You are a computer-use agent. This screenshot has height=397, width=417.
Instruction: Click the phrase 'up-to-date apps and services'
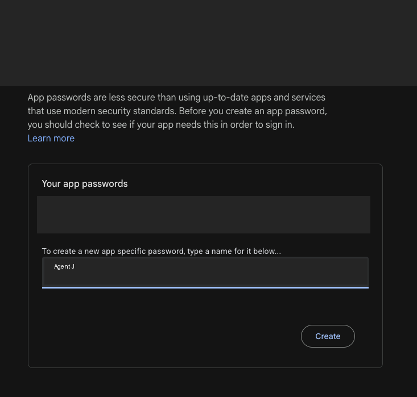[264, 98]
